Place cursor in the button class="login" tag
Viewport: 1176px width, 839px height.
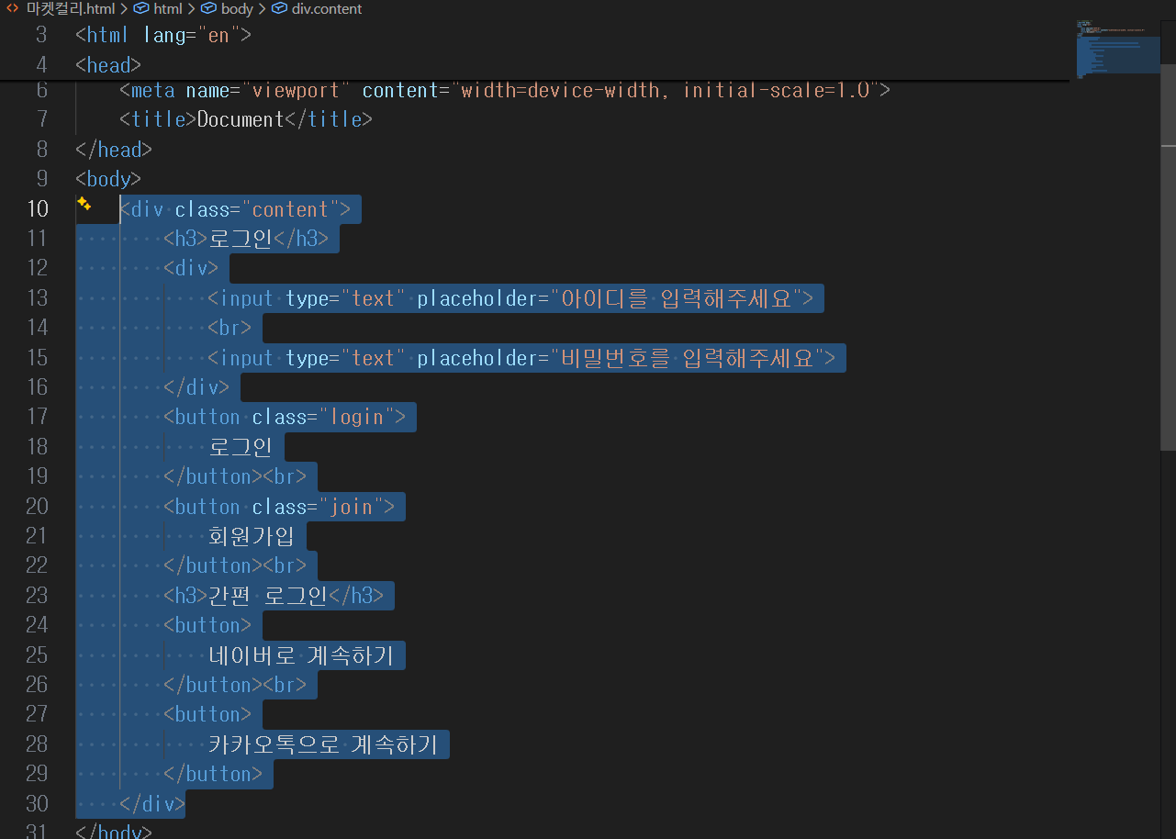(x=285, y=417)
